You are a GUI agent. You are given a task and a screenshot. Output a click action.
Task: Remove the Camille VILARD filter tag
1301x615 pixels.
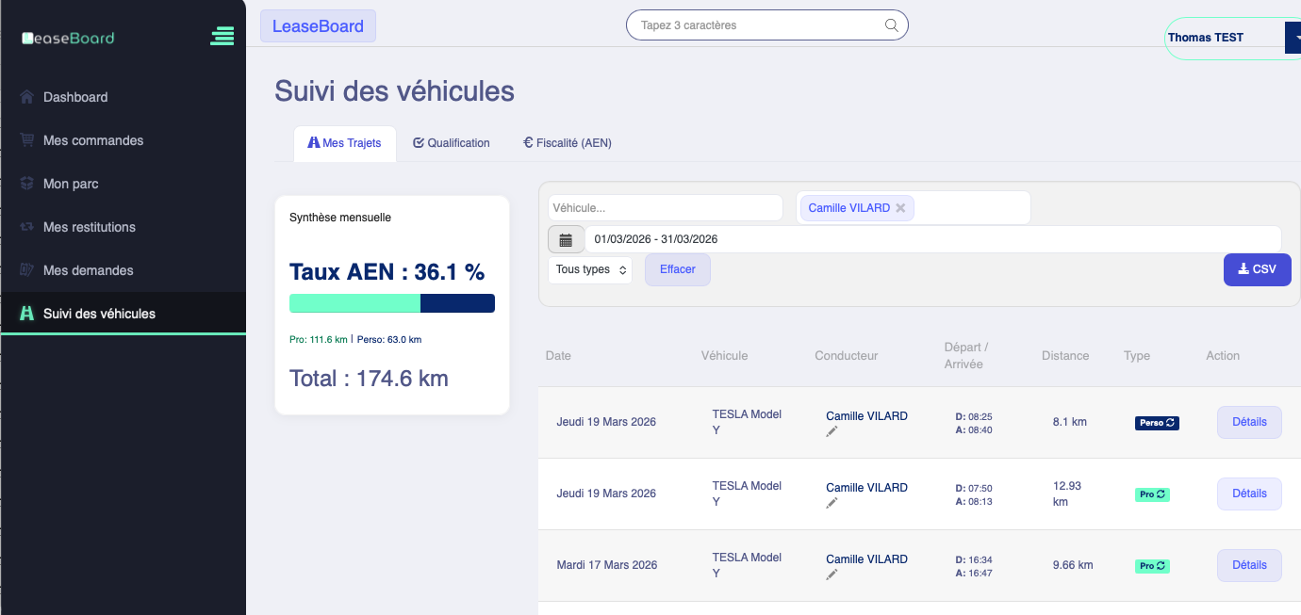point(900,208)
